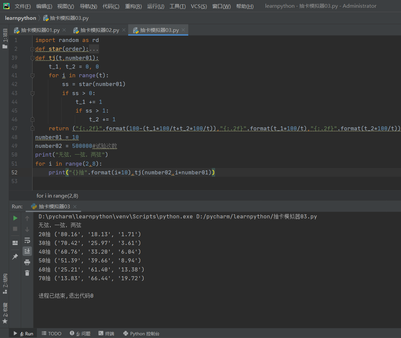
Task: Open the 导航(N) menu
Action: pyautogui.click(x=88, y=6)
